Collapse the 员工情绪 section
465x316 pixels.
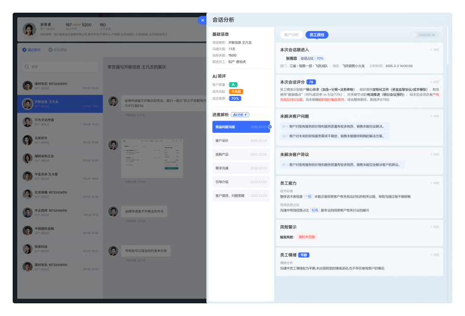435,255
